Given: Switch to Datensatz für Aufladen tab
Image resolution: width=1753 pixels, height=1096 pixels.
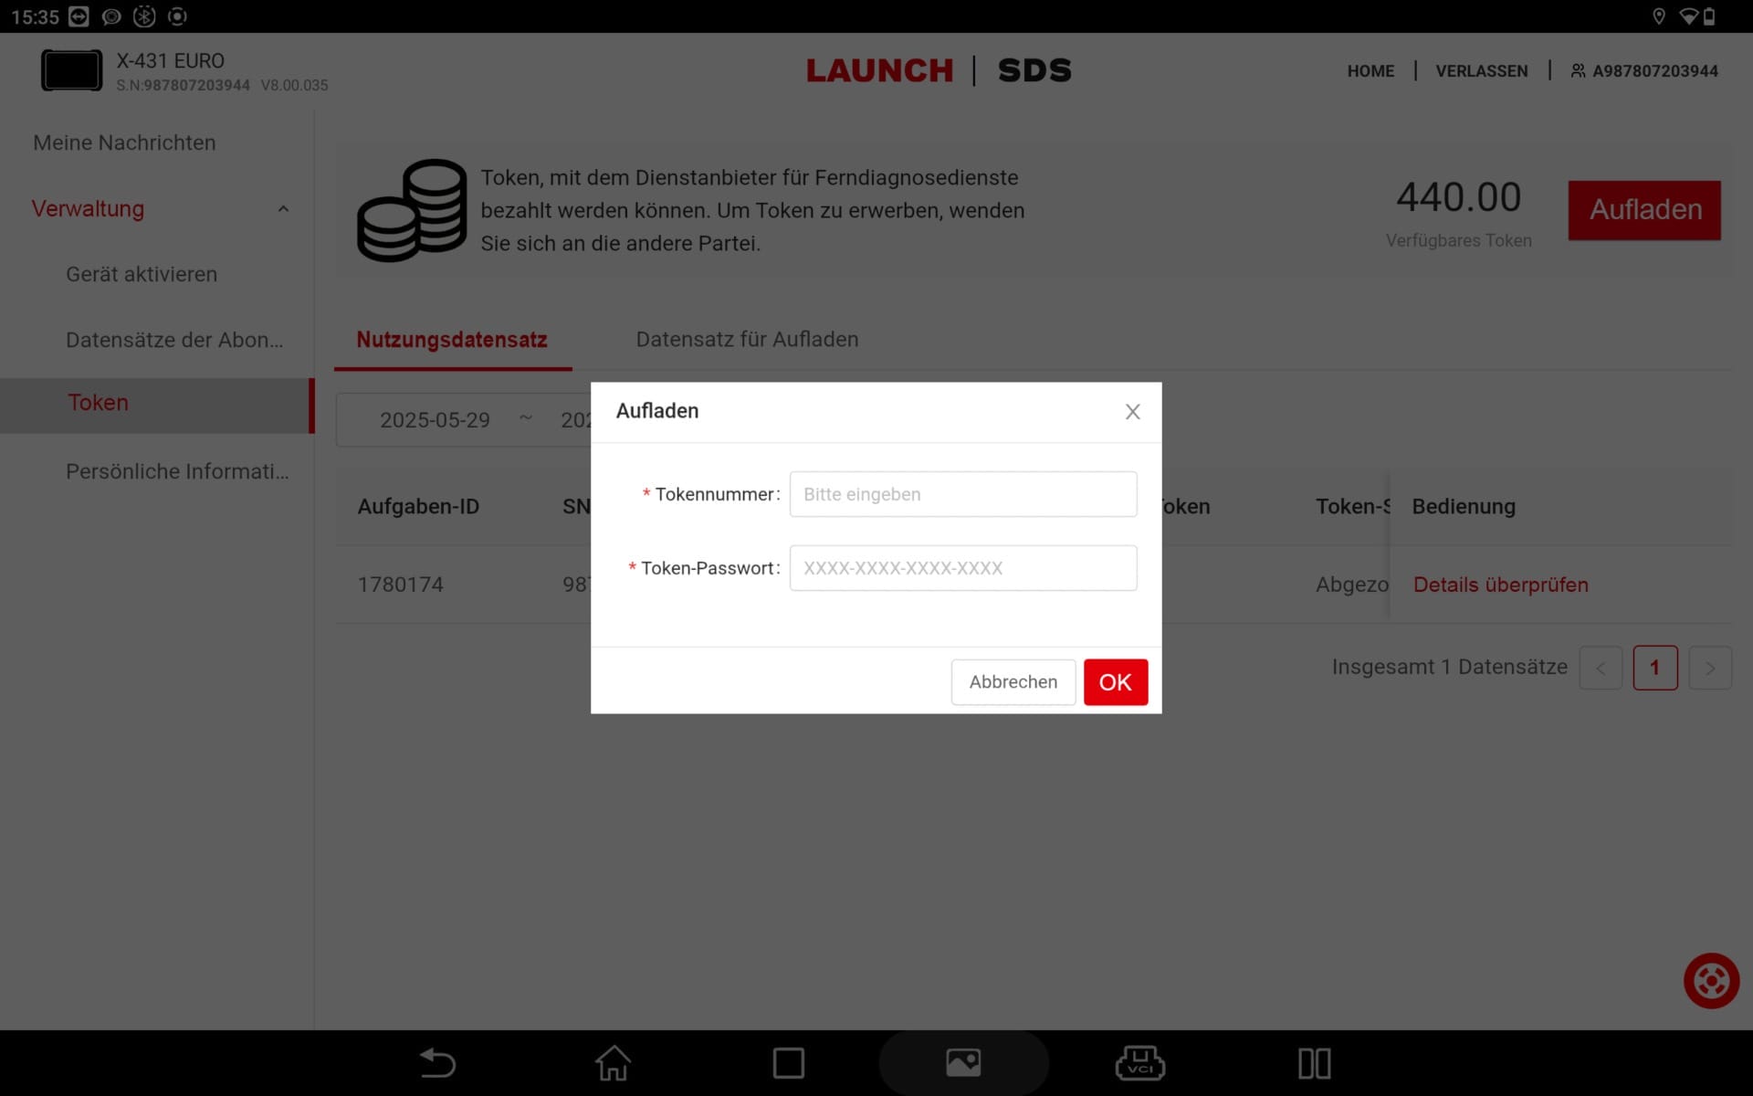Looking at the screenshot, I should [x=747, y=340].
